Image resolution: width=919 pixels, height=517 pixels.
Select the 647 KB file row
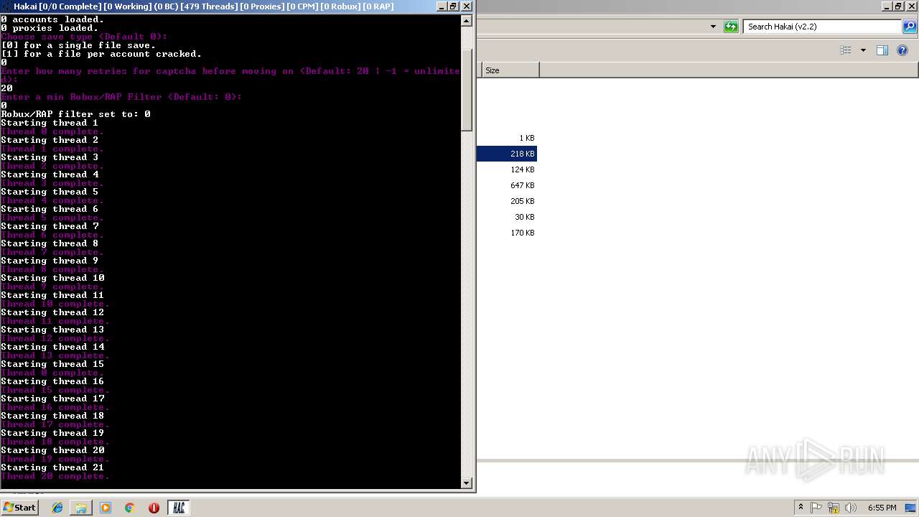(507, 185)
